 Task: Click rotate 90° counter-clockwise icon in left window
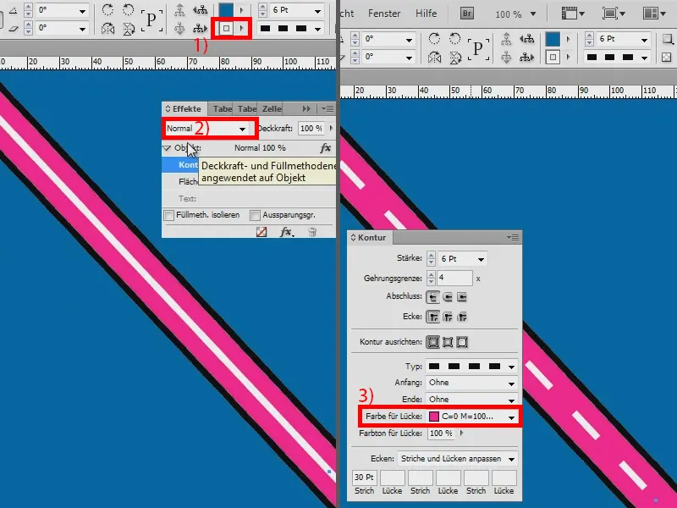point(129,9)
